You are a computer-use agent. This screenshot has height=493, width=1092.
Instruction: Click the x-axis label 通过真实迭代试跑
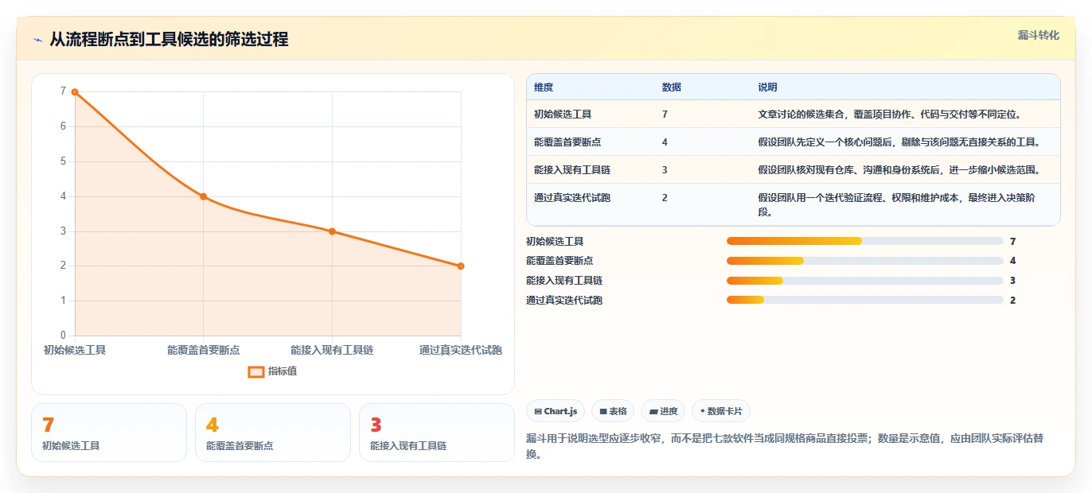[x=461, y=350]
